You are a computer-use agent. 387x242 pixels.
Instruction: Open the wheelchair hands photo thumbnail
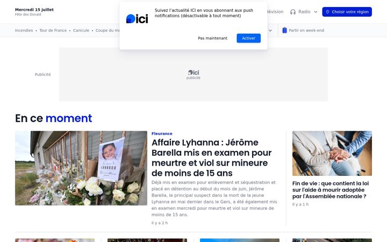coord(332,153)
